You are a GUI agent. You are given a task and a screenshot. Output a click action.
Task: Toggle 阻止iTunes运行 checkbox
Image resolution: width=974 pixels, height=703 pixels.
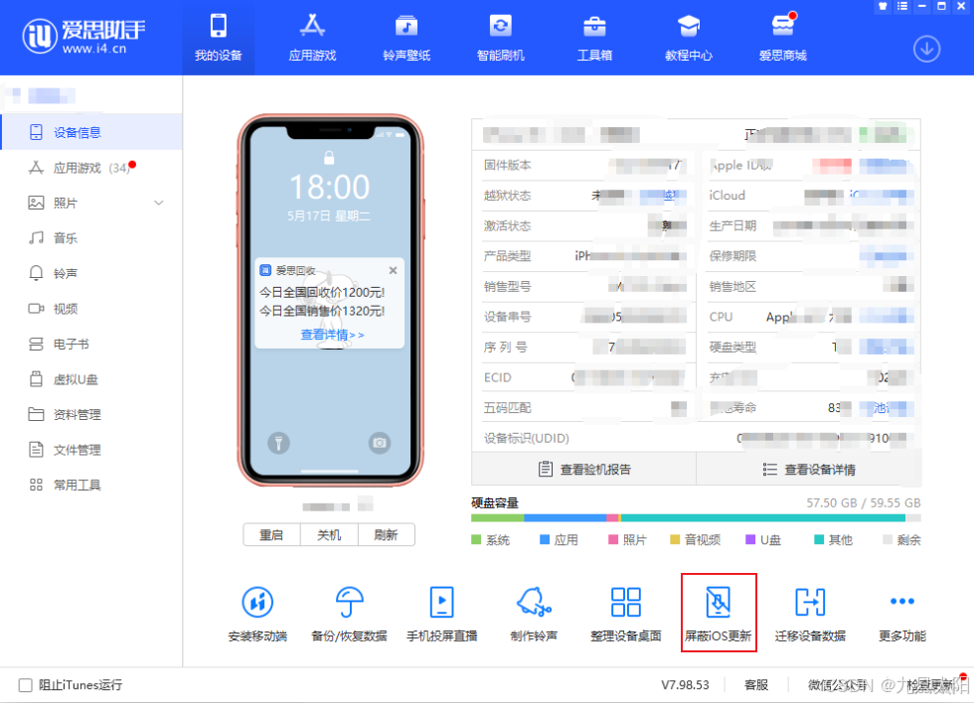pyautogui.click(x=26, y=685)
